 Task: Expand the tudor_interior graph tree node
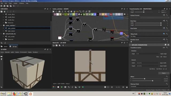pyautogui.click(x=3, y=31)
